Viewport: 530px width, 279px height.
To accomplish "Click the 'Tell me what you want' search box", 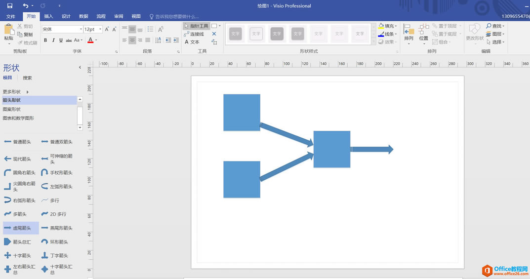I will tap(177, 16).
